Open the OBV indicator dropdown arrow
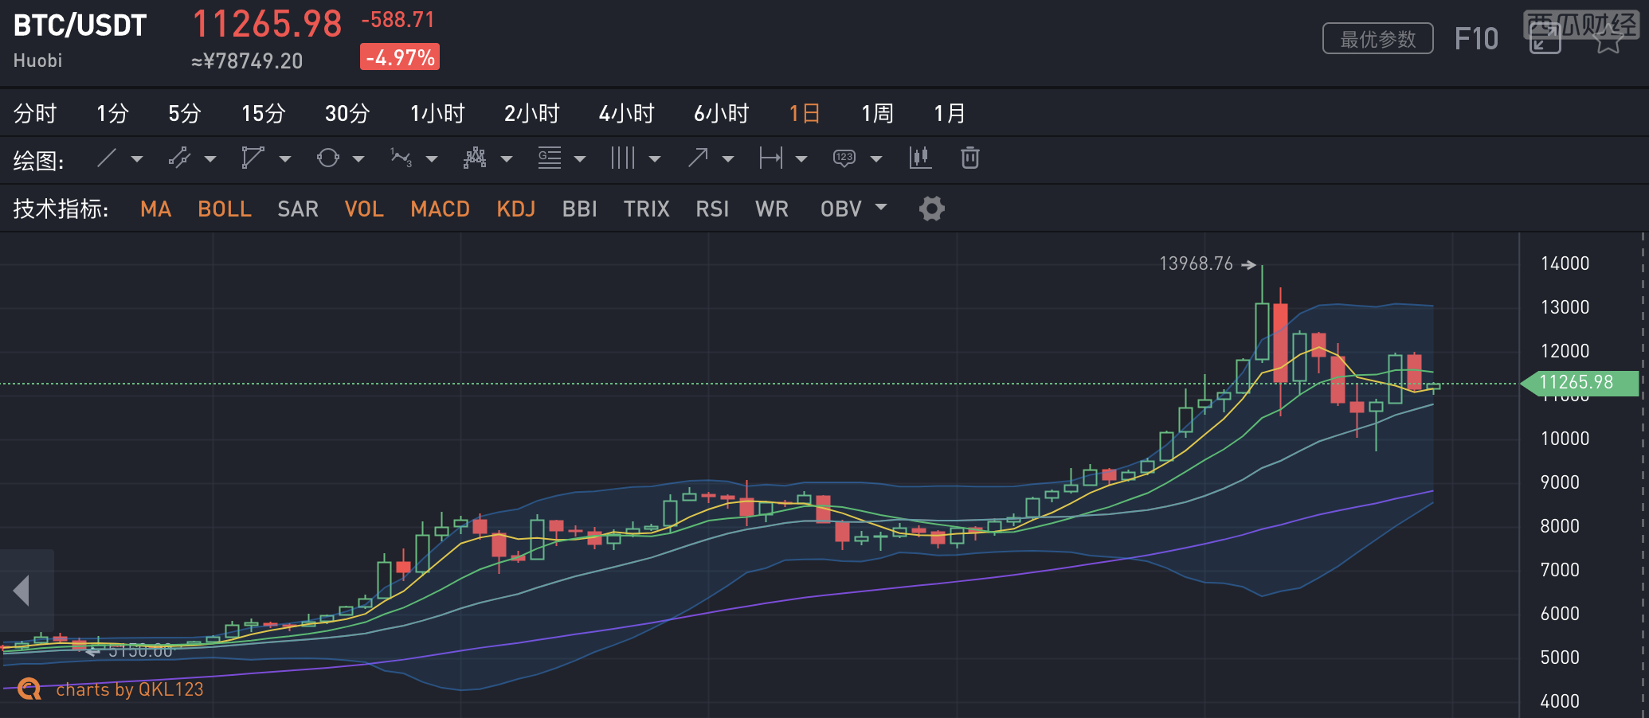 (881, 207)
